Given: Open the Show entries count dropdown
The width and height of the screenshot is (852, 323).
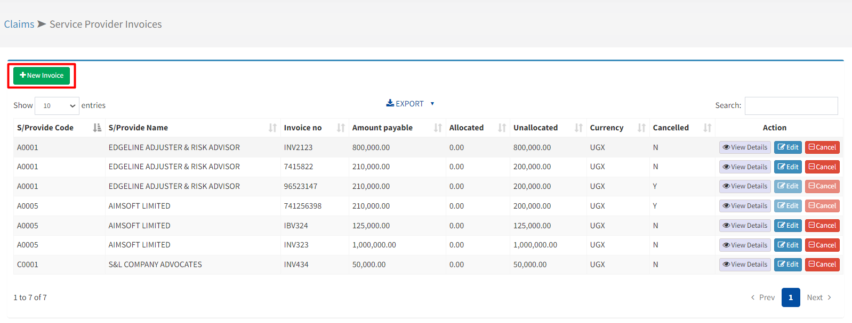Looking at the screenshot, I should (x=57, y=106).
